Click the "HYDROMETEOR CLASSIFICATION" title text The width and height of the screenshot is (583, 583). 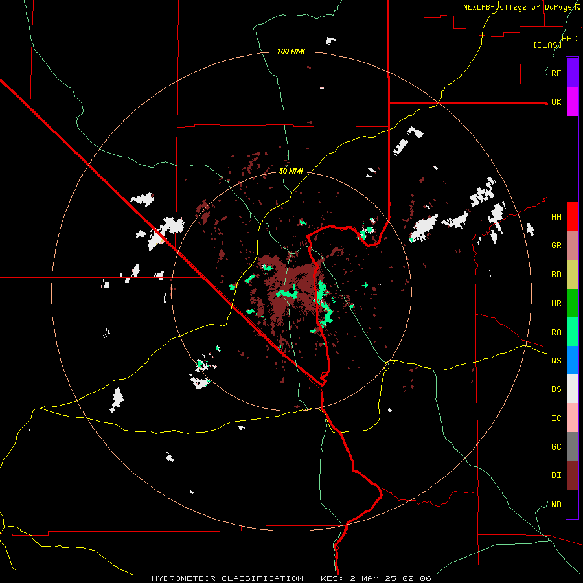[227, 578]
